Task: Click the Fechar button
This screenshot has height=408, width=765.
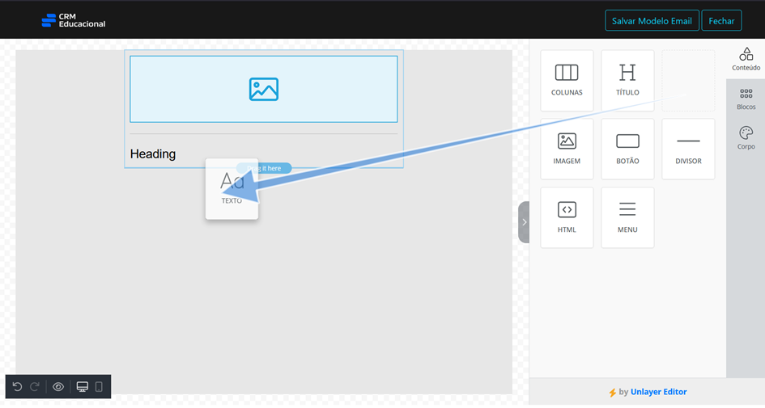Action: click(x=721, y=20)
